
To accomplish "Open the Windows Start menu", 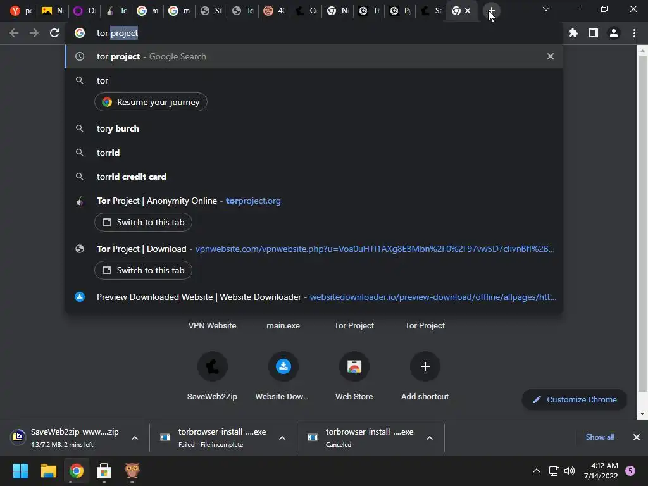I will (20, 471).
